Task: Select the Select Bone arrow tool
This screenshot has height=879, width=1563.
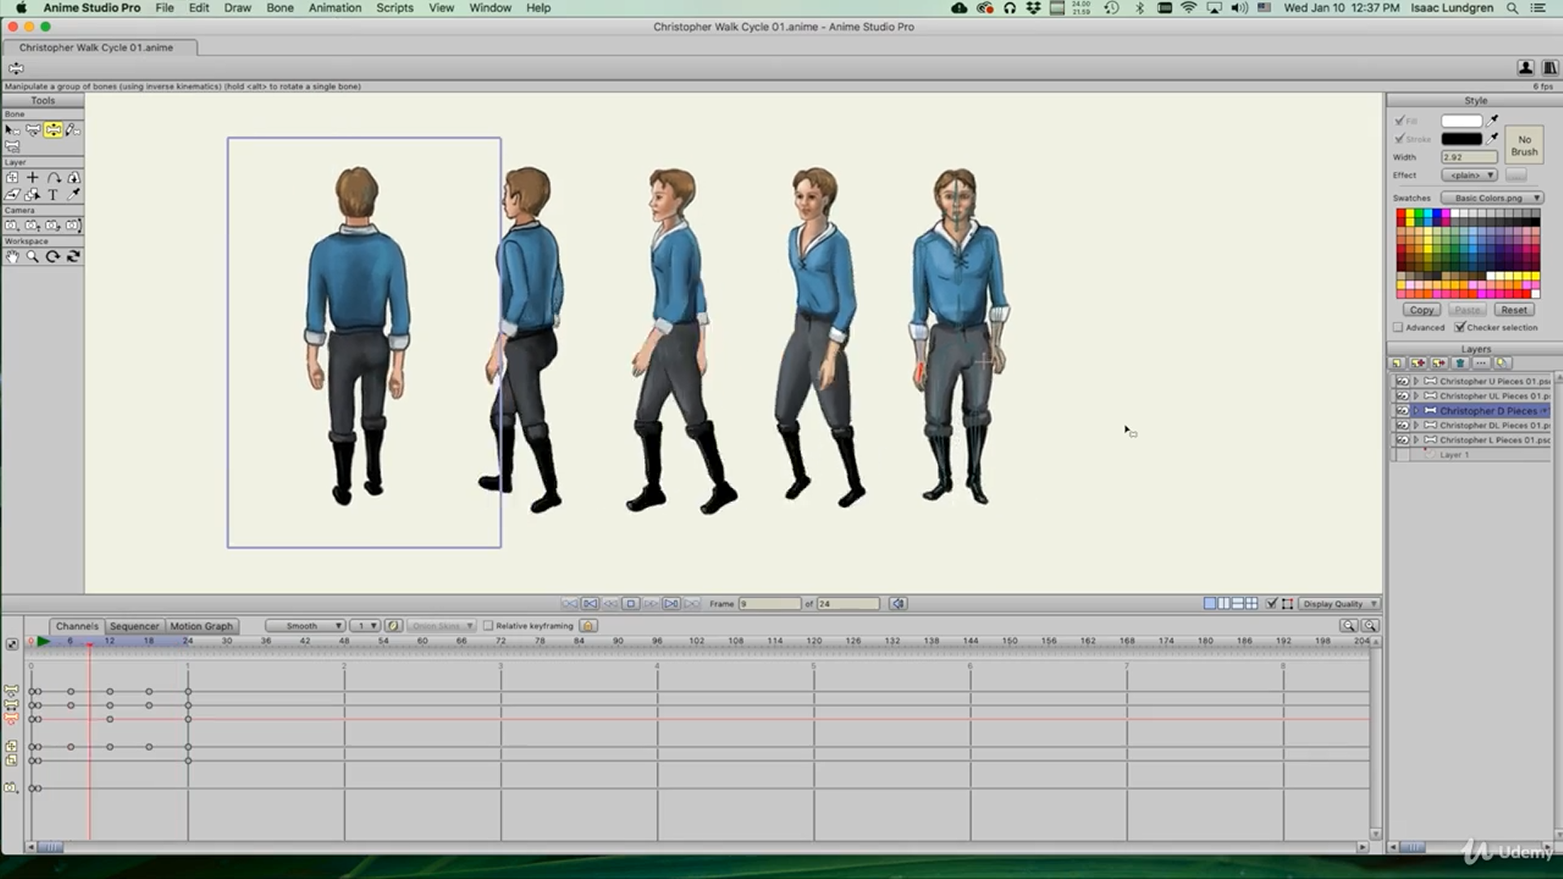Action: click(x=12, y=130)
